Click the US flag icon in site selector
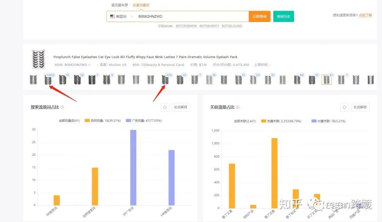This screenshot has width=382, height=222. click(112, 16)
